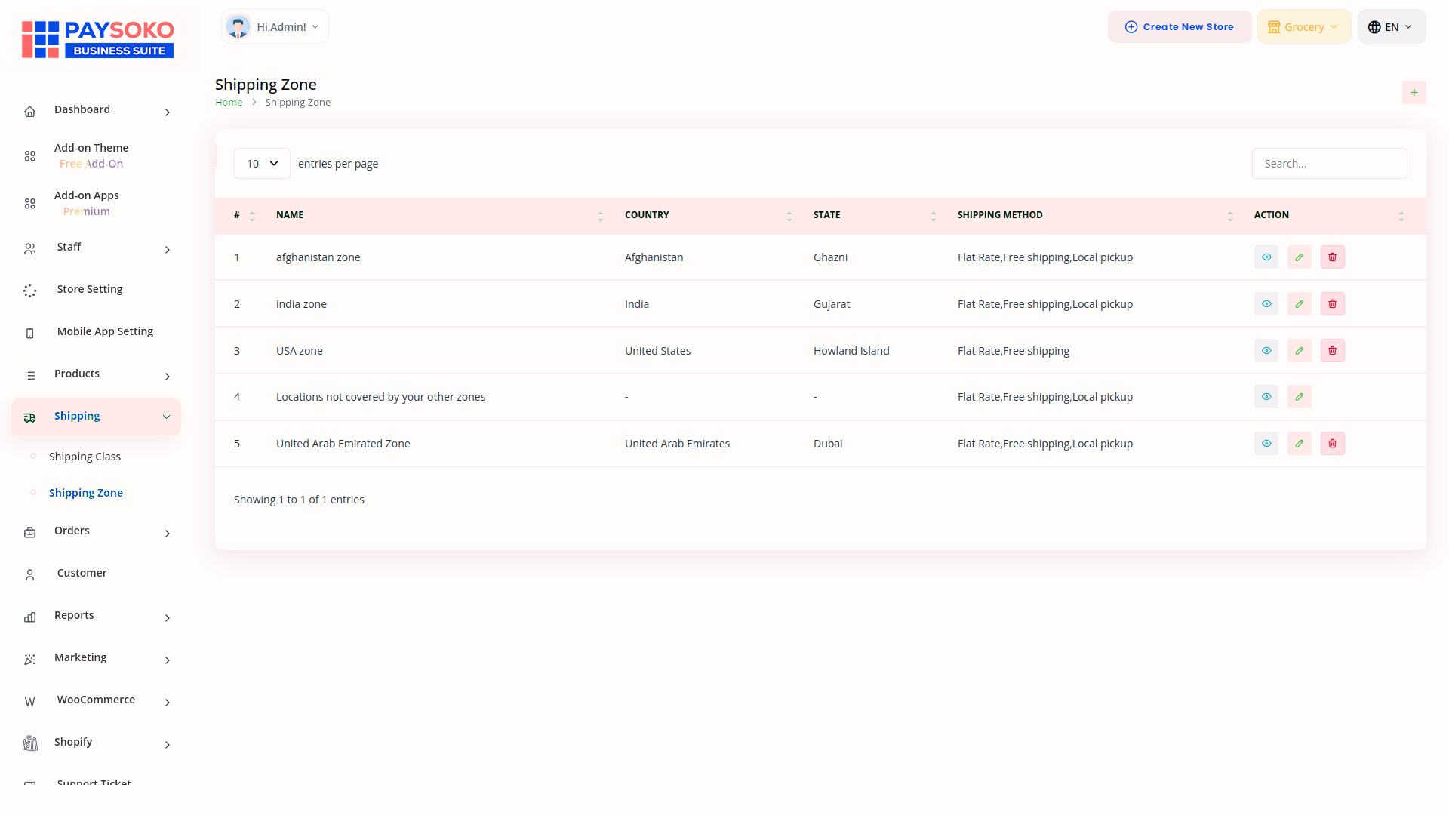Screen dimensions: 1449x815
Task: View USA zone using eye icon
Action: [1266, 351]
